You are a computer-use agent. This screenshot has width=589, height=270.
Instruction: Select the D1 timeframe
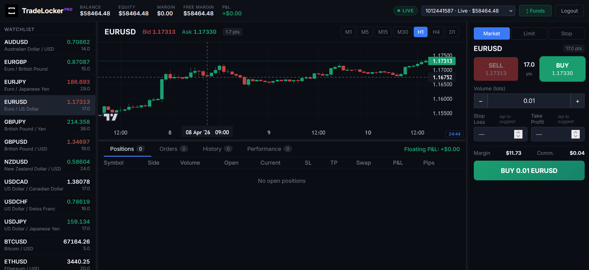coord(452,32)
